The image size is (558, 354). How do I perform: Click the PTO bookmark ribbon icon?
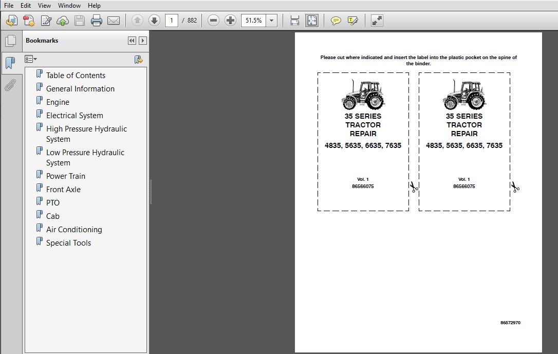pyautogui.click(x=40, y=201)
